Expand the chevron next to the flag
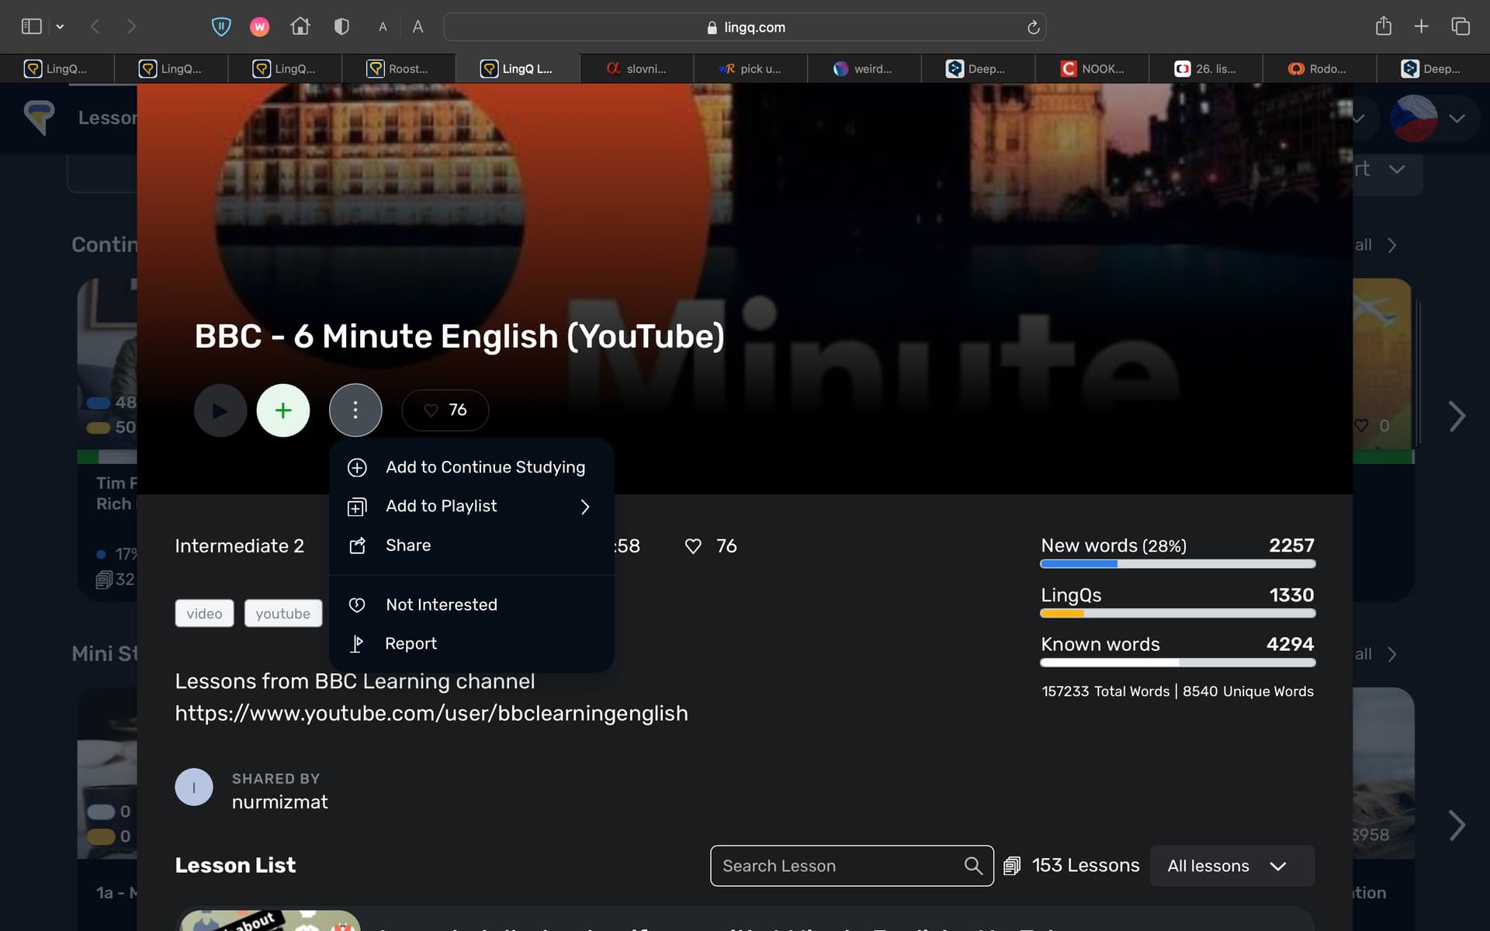1490x931 pixels. tap(1457, 119)
